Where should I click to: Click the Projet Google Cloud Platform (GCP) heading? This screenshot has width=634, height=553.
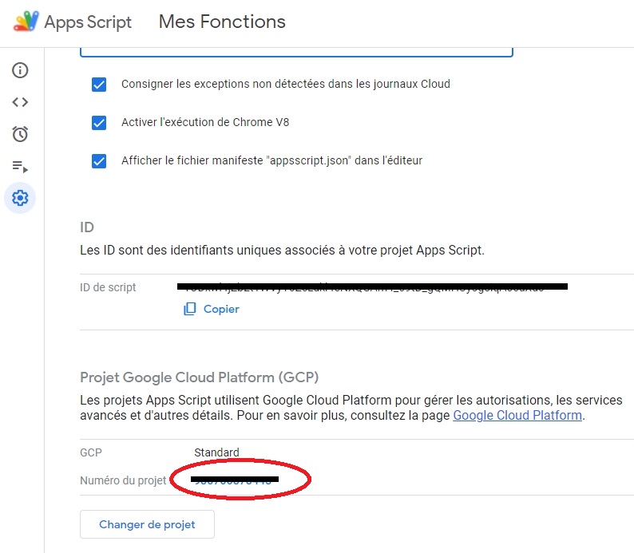click(x=200, y=377)
